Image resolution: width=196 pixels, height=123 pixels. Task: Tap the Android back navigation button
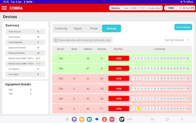click(182, 119)
